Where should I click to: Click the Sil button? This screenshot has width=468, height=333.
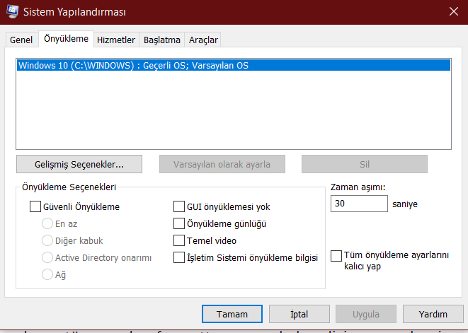365,164
